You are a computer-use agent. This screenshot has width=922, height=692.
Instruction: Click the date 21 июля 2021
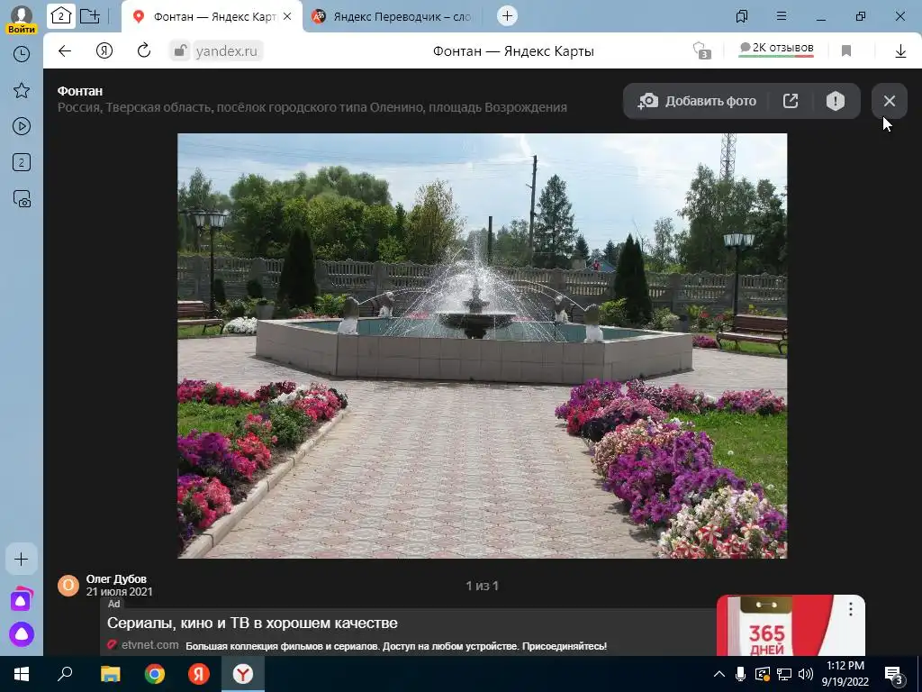[x=120, y=592]
